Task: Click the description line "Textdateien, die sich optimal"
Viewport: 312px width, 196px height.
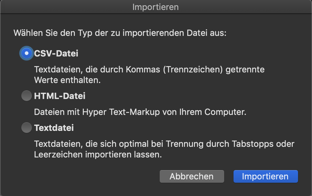Action: point(164,144)
